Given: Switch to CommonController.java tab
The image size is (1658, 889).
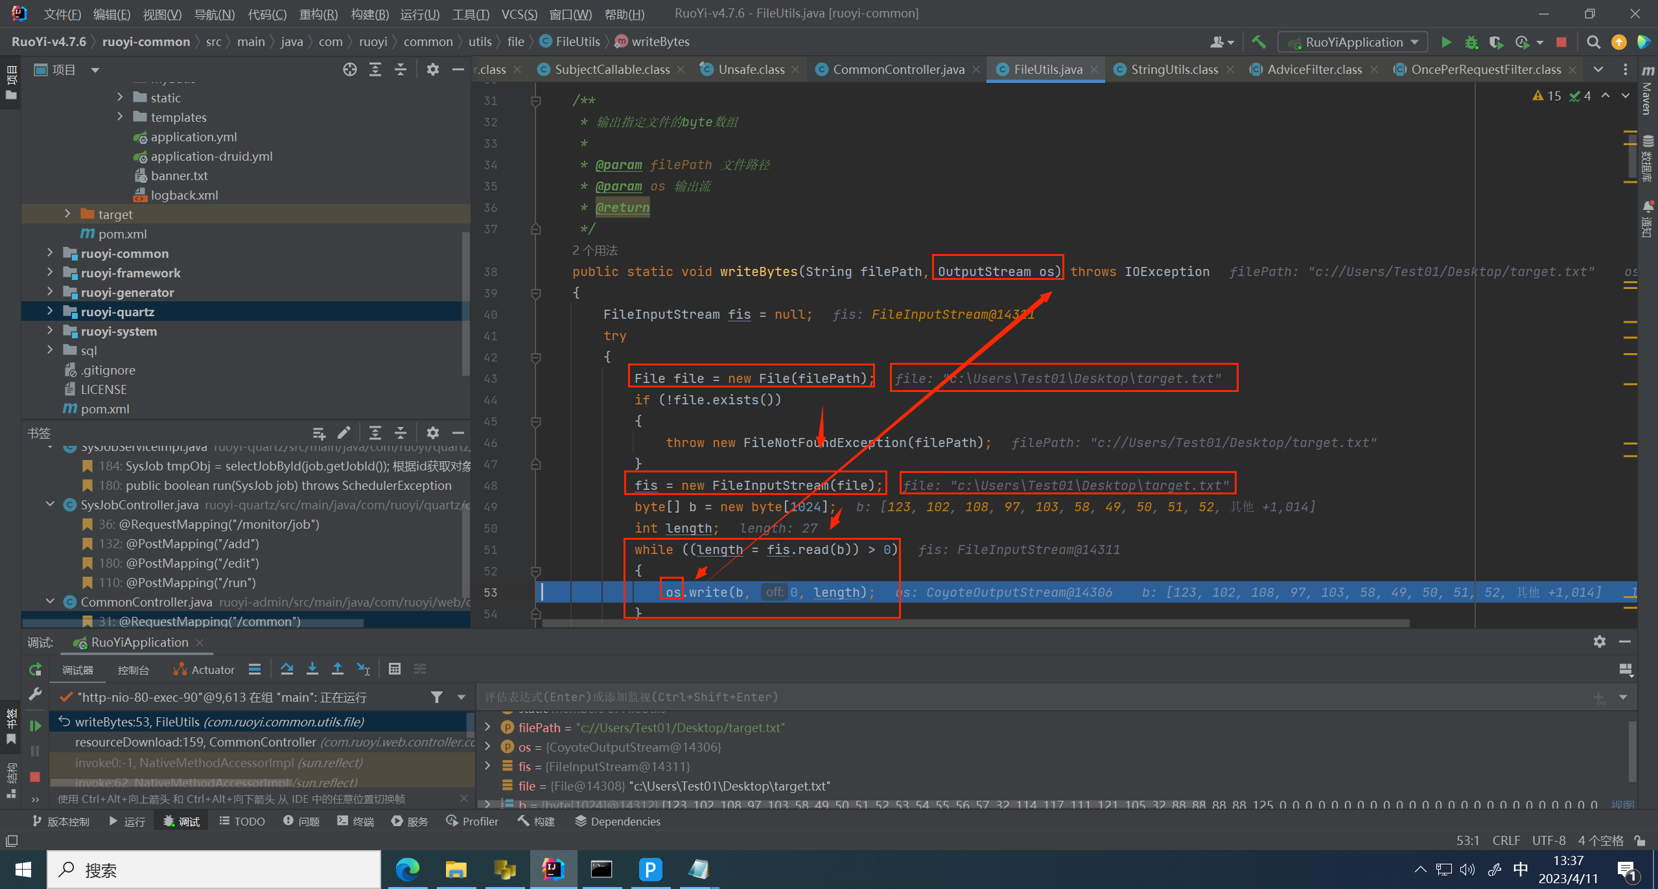Looking at the screenshot, I should pyautogui.click(x=898, y=69).
